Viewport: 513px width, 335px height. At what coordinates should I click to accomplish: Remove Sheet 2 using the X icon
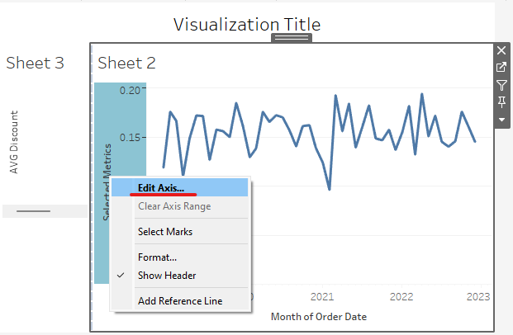501,50
